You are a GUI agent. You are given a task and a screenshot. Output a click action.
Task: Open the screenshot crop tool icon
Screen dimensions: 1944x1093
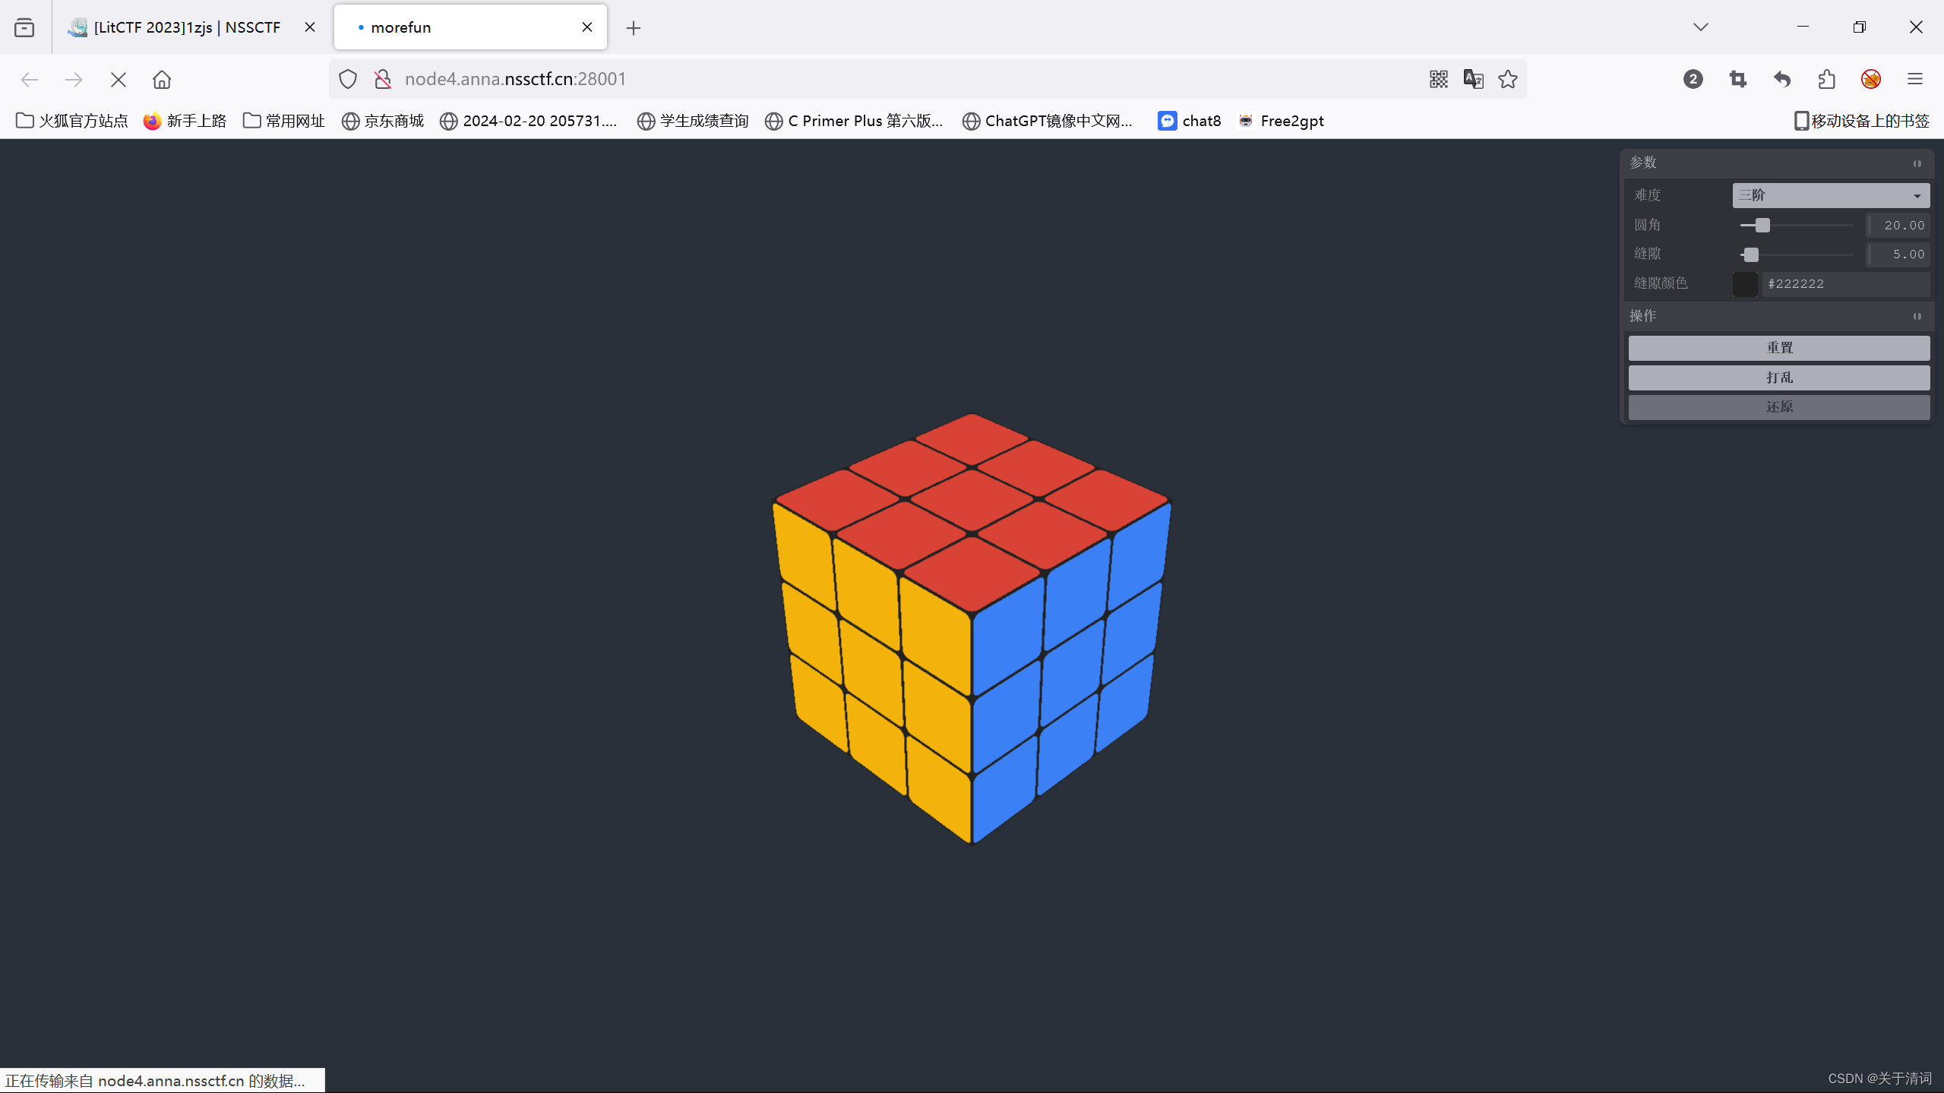[x=1737, y=79]
